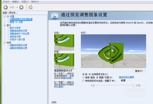Open 调整桌面颜色设置 task
This screenshot has height=104, width=153.
(x=18, y=31)
